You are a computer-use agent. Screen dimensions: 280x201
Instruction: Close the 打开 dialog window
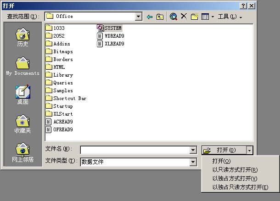pos(252,6)
